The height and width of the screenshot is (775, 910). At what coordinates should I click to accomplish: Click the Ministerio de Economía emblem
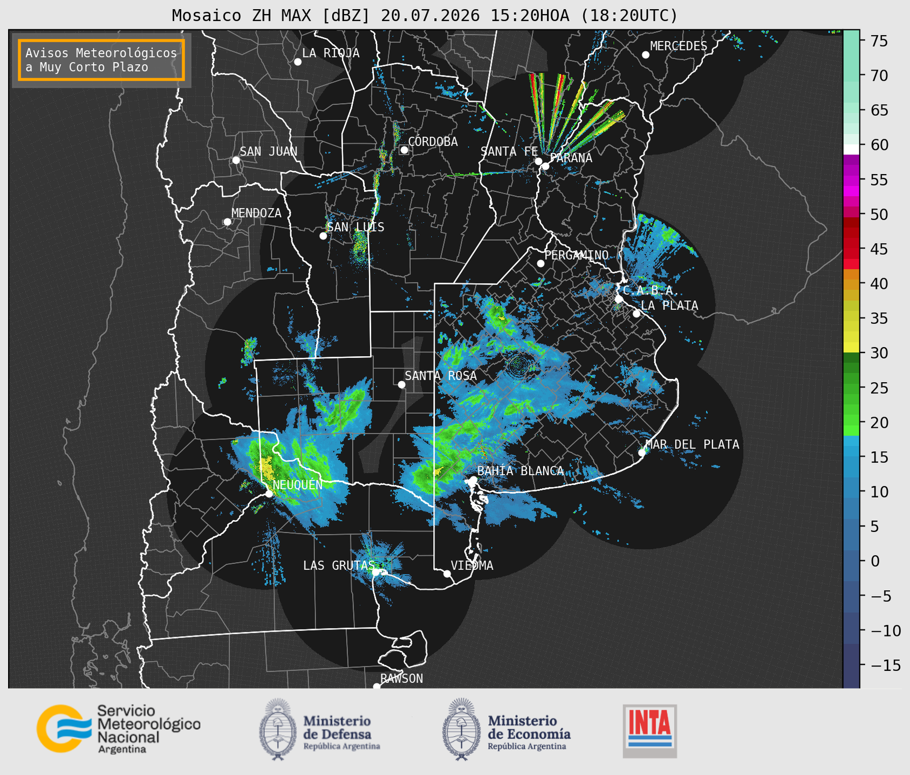[462, 729]
